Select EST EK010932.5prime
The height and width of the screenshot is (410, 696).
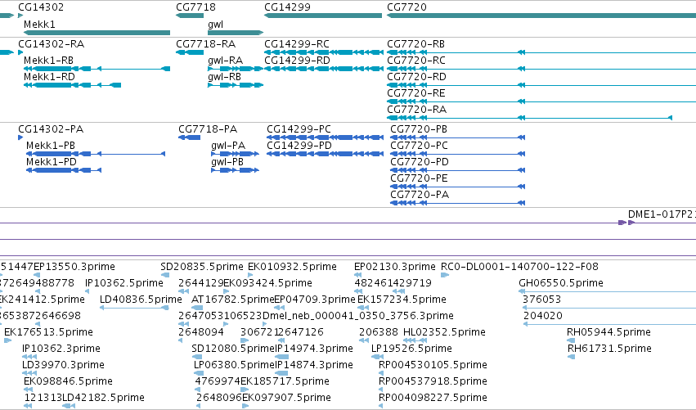(292, 267)
